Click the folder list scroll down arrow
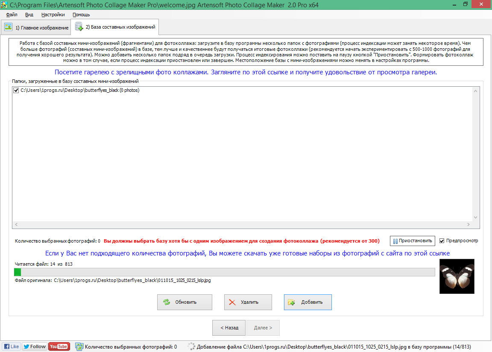Screen dimensions: 492x352 476,217
